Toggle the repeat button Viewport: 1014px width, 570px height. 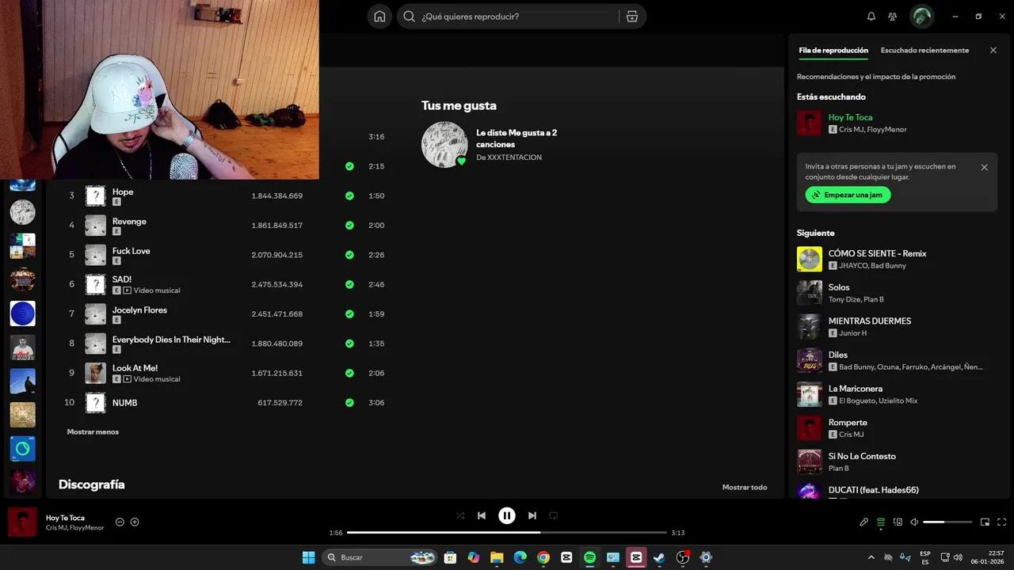(x=554, y=515)
